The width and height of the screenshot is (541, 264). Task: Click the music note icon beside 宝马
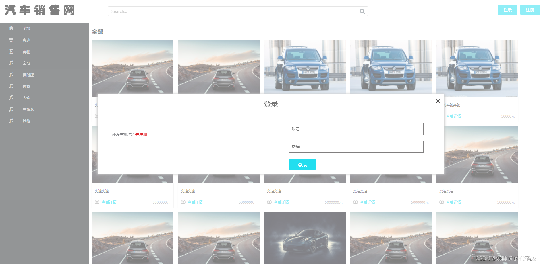coord(11,63)
